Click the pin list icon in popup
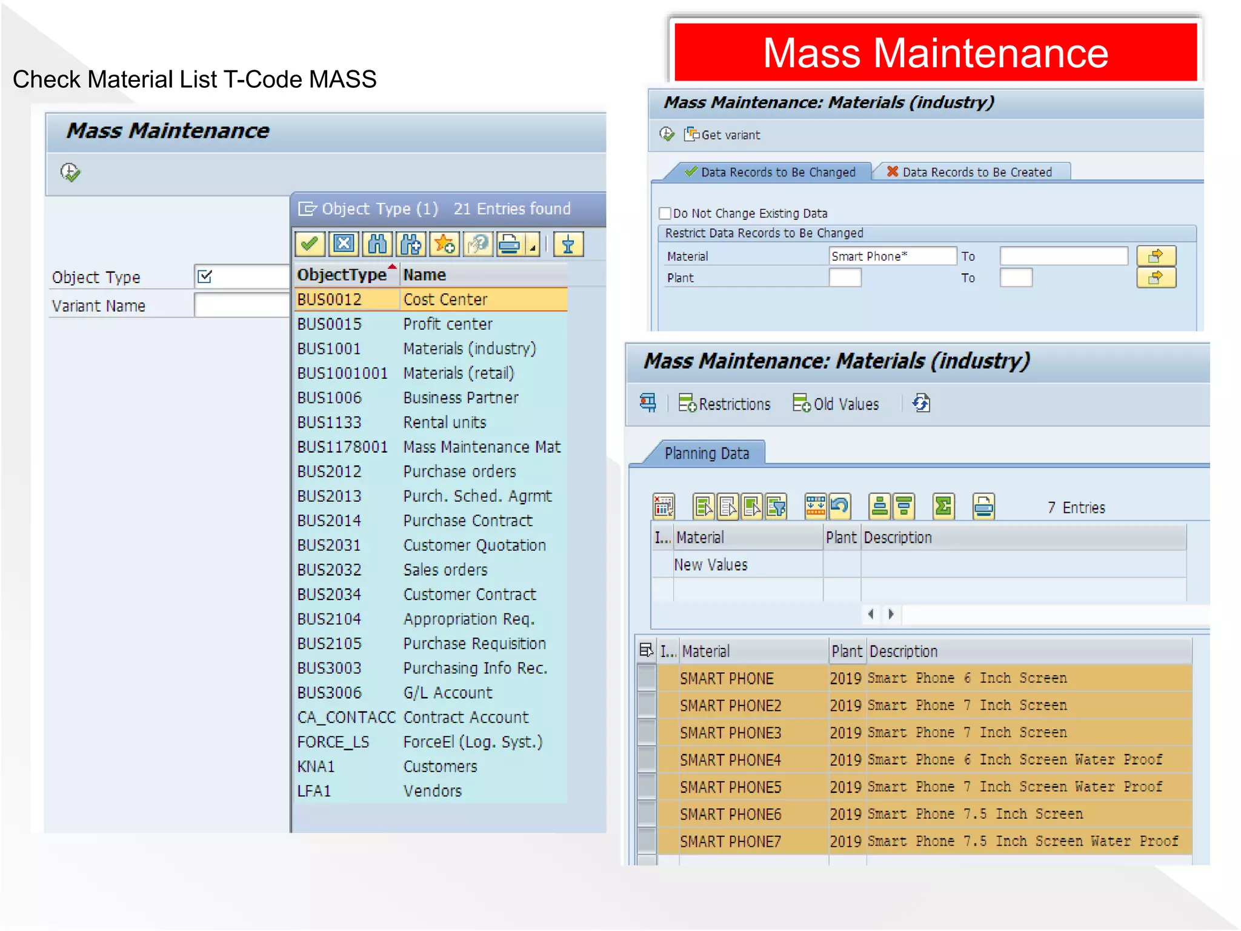The image size is (1241, 931). pos(568,244)
